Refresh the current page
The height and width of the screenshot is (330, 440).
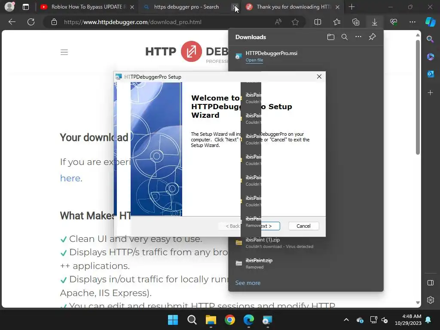[x=31, y=22]
